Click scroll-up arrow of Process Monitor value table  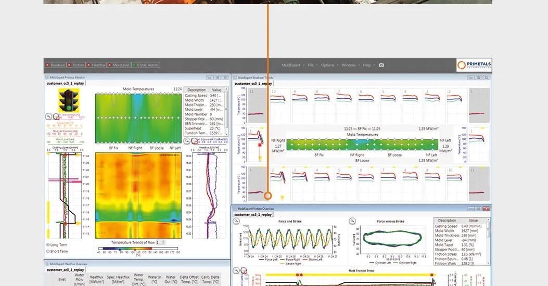(226, 89)
